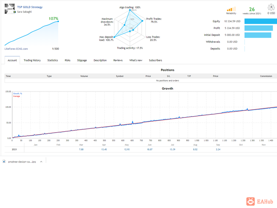This screenshot has height=208, width=277.
Task: Open the Slippage tab
Action: coord(82,60)
